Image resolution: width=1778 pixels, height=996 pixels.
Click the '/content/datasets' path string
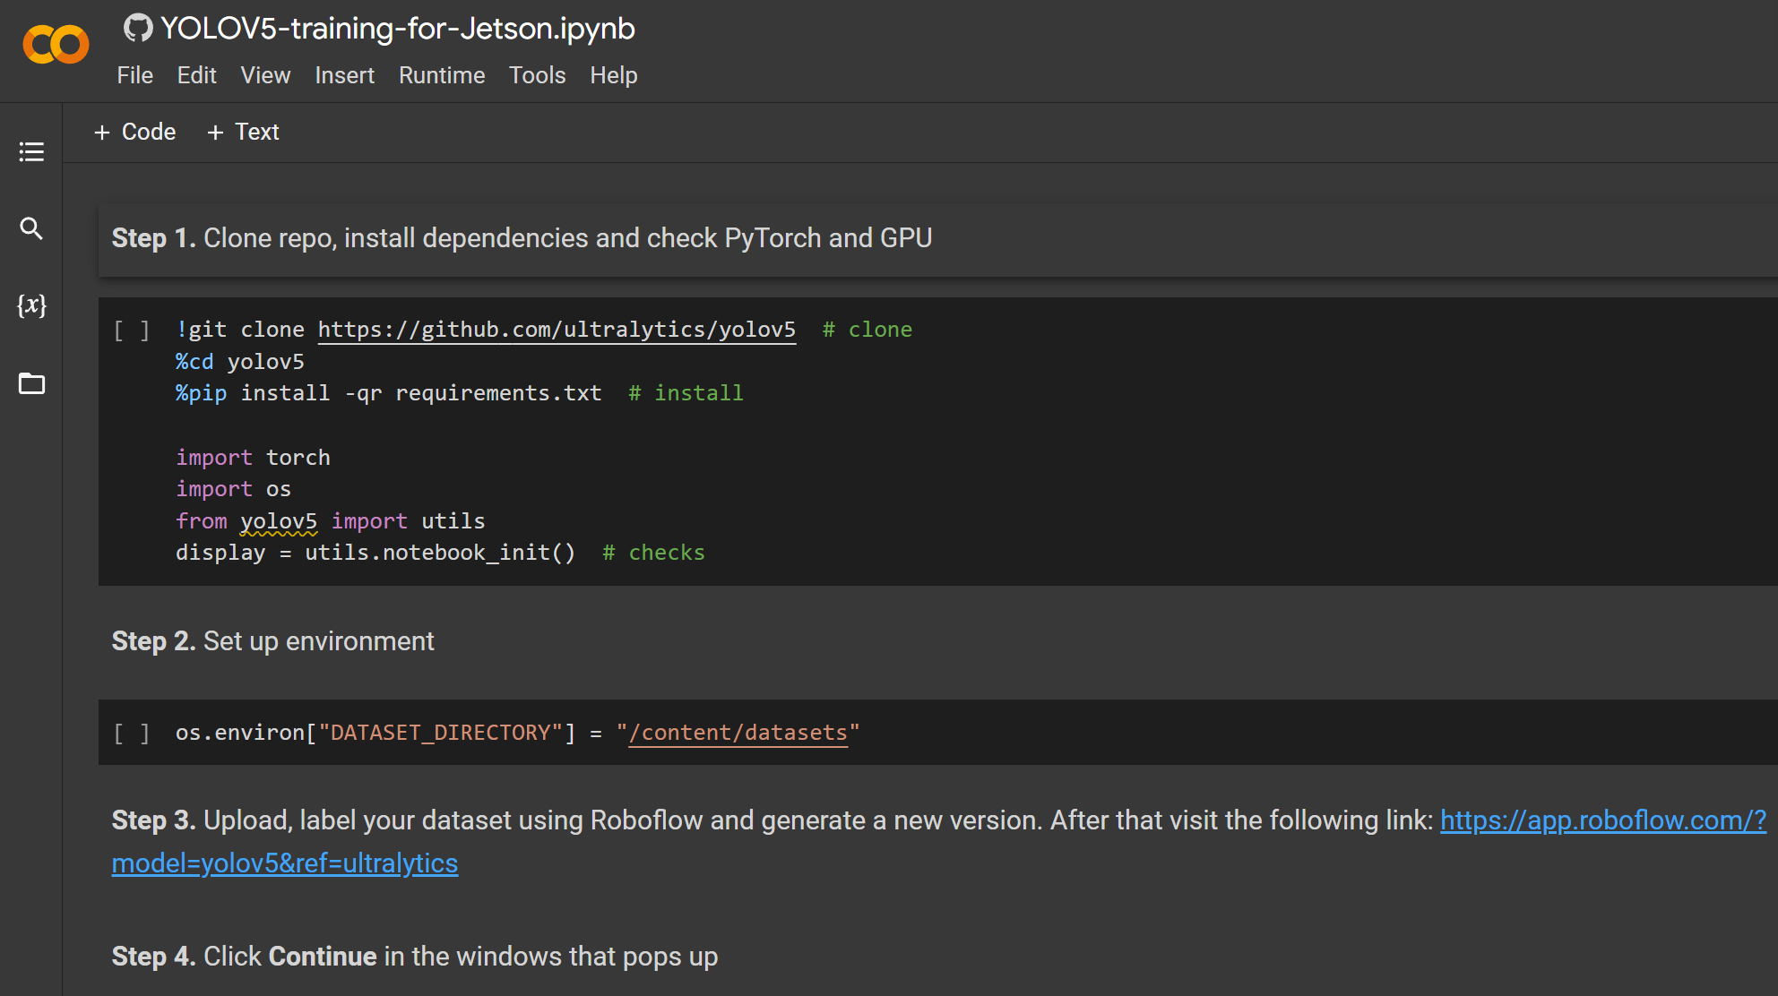tap(738, 733)
